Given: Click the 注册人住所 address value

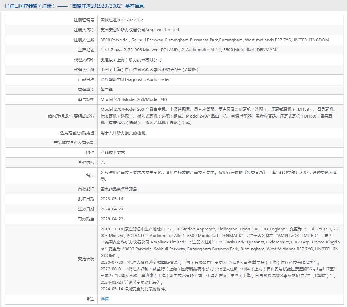Looking at the screenshot, I should coord(215,40).
